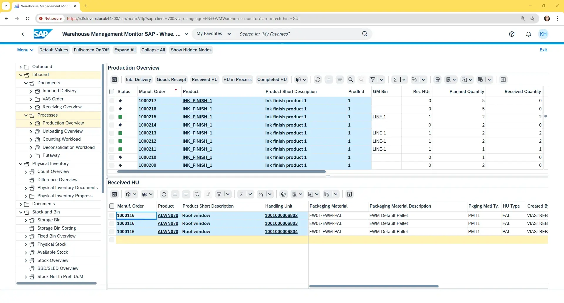The height and width of the screenshot is (303, 564).
Task: Select the row for handling unit 1001000006803
Action: 112,223
